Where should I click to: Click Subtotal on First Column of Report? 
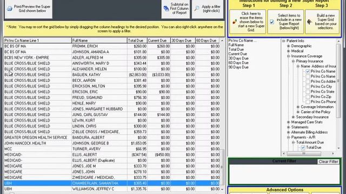[x=176, y=9]
